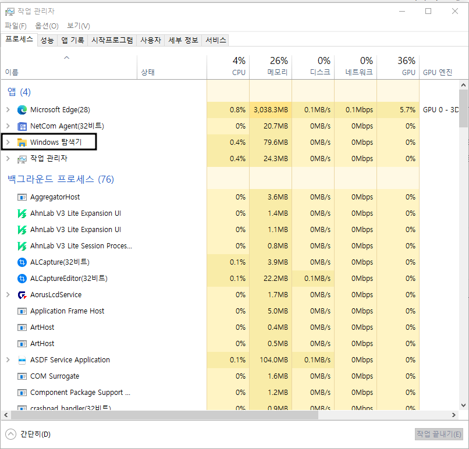This screenshot has width=469, height=449.
Task: Sort by the GPU 엔진 column header
Action: [x=439, y=67]
